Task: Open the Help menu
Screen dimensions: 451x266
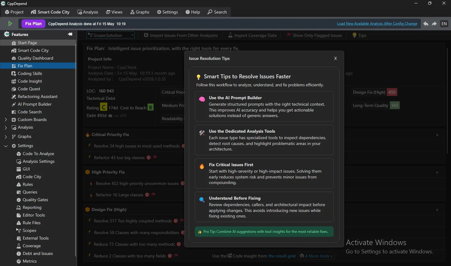Action: click(193, 12)
